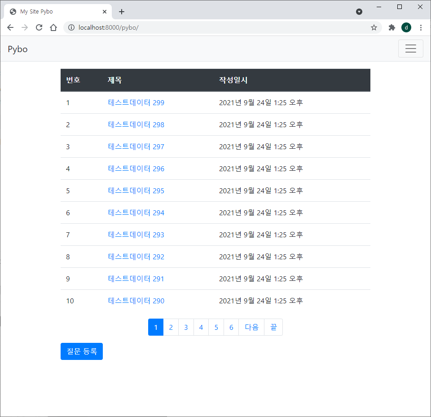Click the browser back arrow
The width and height of the screenshot is (431, 417).
(x=10, y=27)
